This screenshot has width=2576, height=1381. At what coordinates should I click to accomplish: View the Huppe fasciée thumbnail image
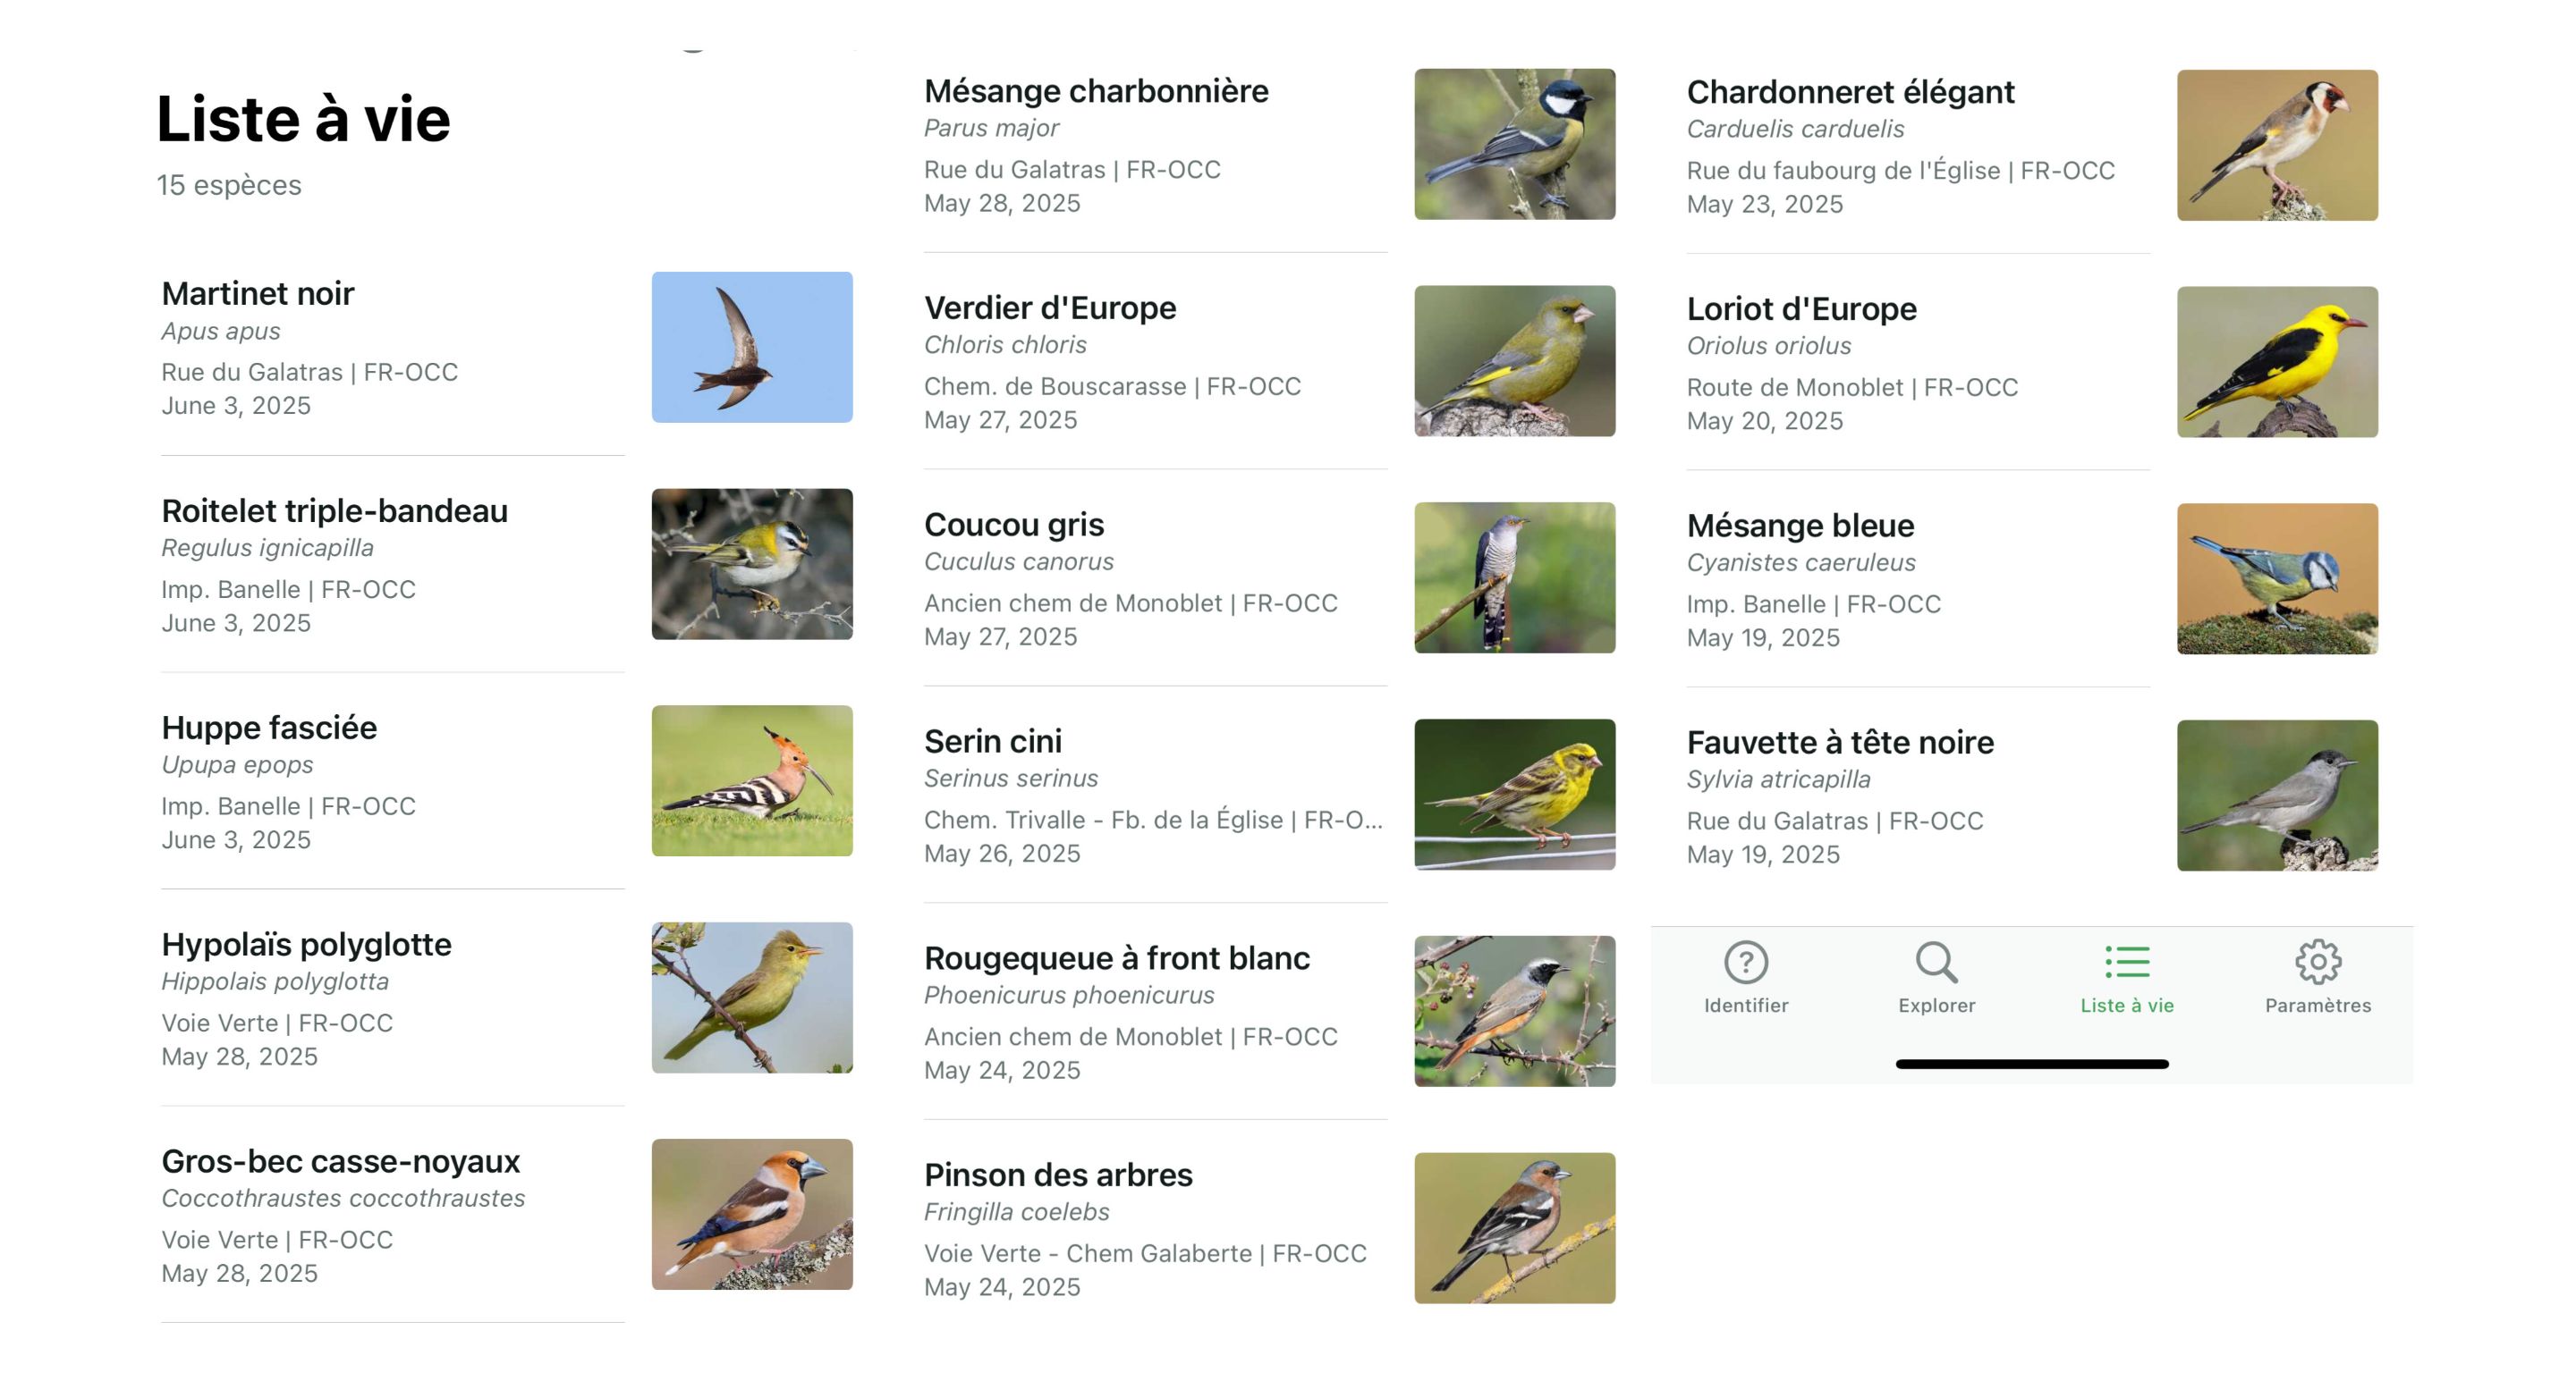click(x=752, y=780)
